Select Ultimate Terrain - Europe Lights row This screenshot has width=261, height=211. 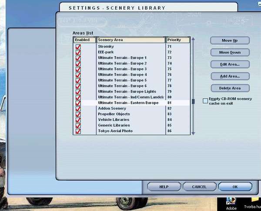(131, 92)
